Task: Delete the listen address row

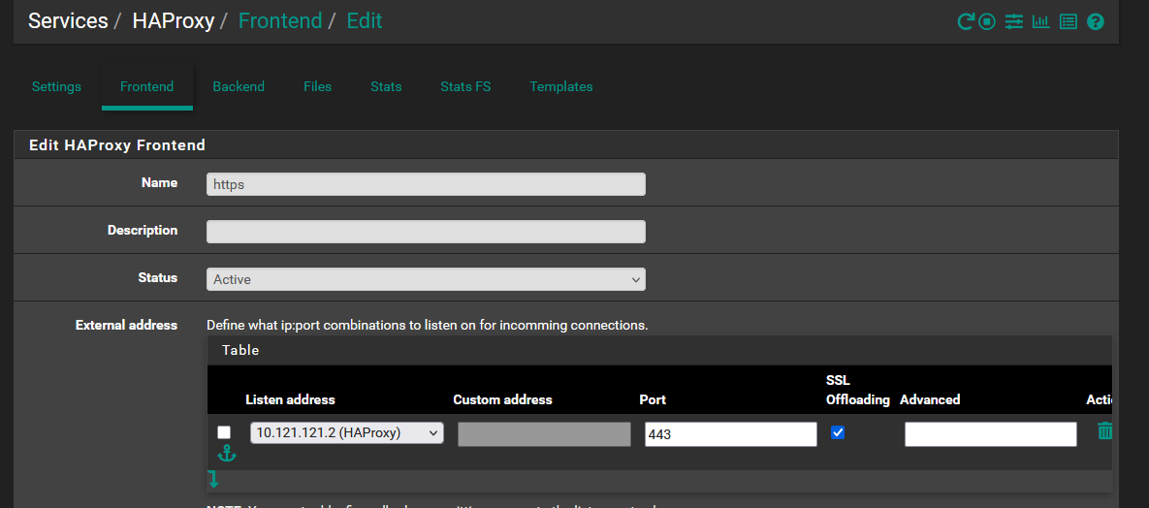Action: click(1104, 431)
